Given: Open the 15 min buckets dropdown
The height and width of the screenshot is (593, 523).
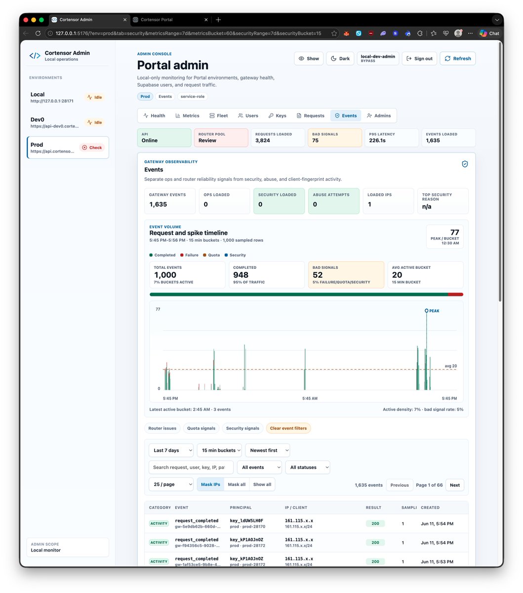Looking at the screenshot, I should (219, 450).
